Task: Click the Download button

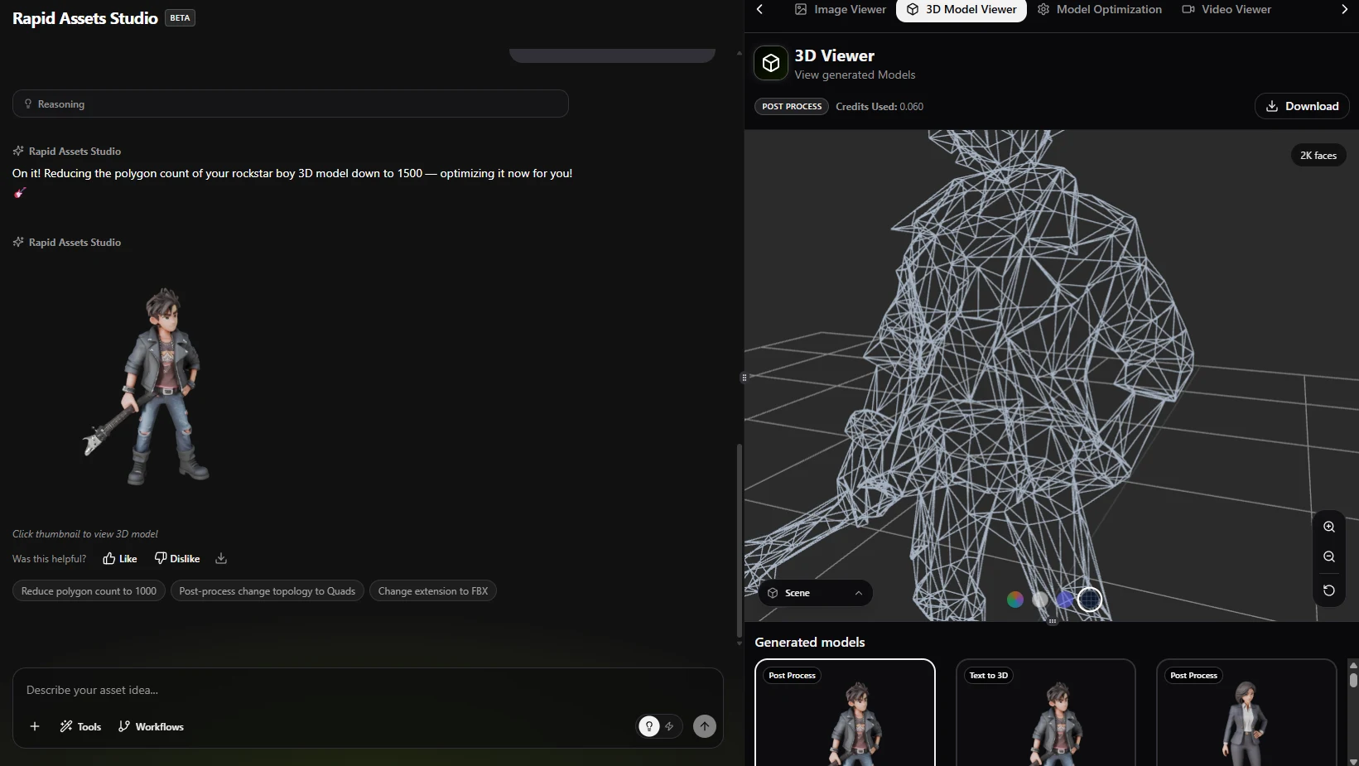Action: pyautogui.click(x=1302, y=106)
